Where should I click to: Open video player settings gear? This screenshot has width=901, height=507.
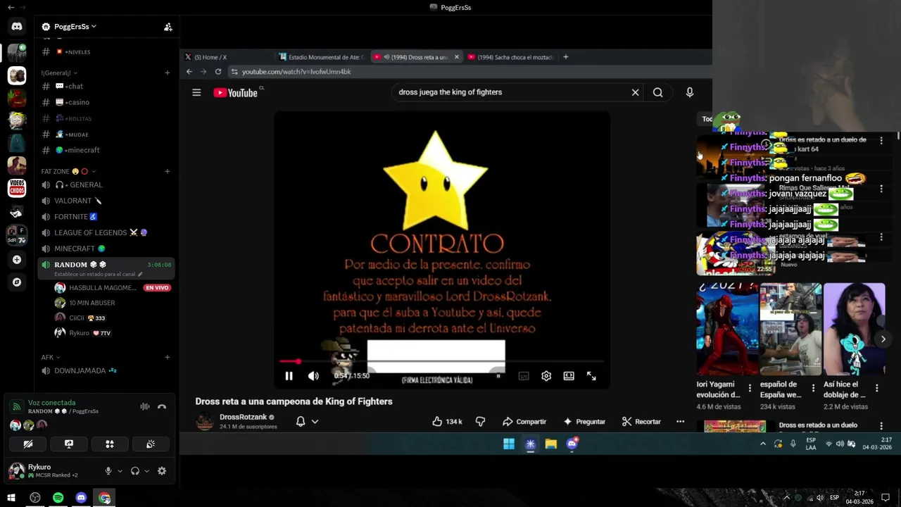(546, 376)
